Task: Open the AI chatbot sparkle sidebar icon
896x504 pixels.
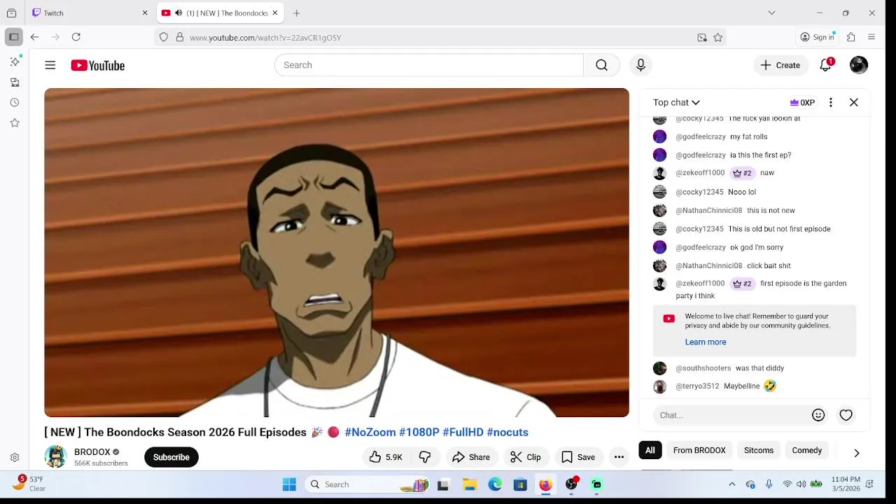Action: (15, 62)
